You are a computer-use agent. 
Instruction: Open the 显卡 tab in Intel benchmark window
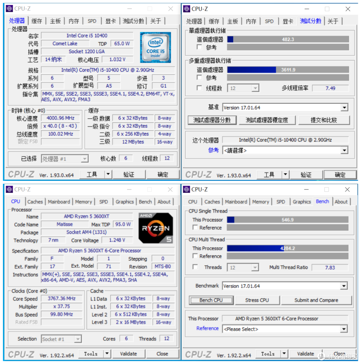(288, 21)
